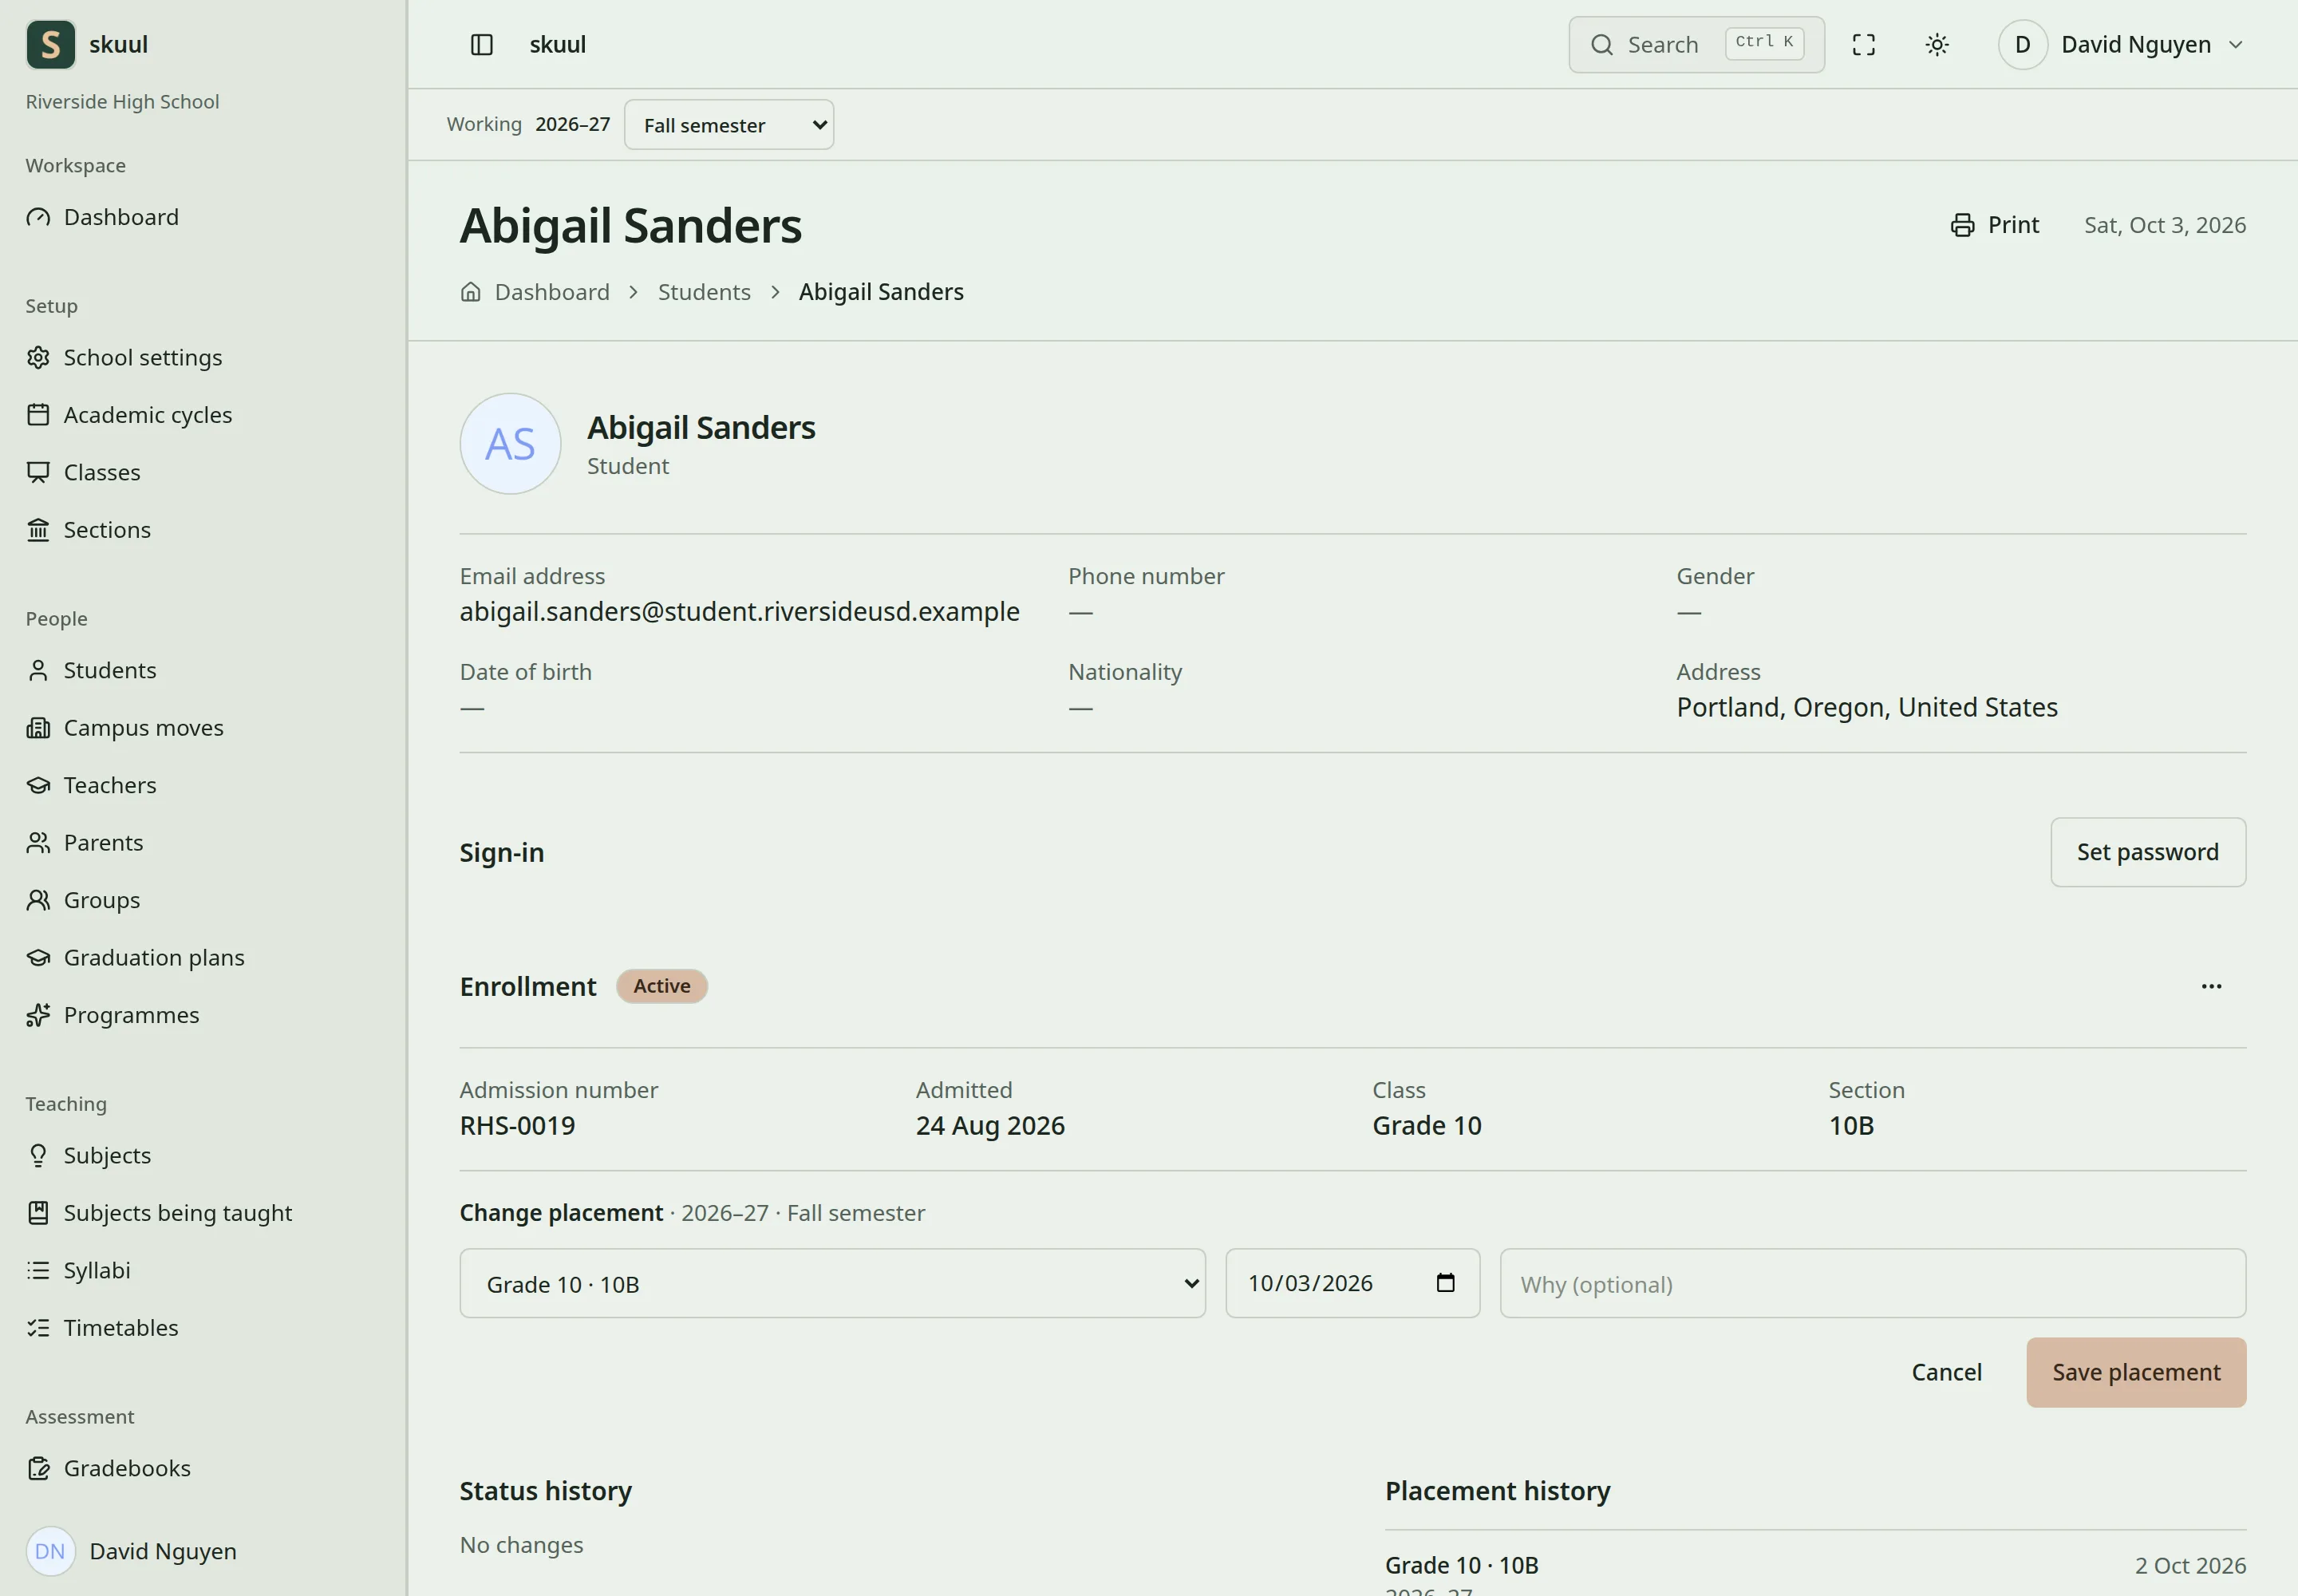
Task: Click the Active enrollment status badge
Action: coord(661,986)
